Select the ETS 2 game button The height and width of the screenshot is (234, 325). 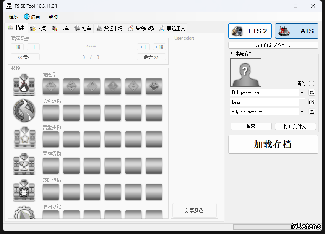point(250,31)
